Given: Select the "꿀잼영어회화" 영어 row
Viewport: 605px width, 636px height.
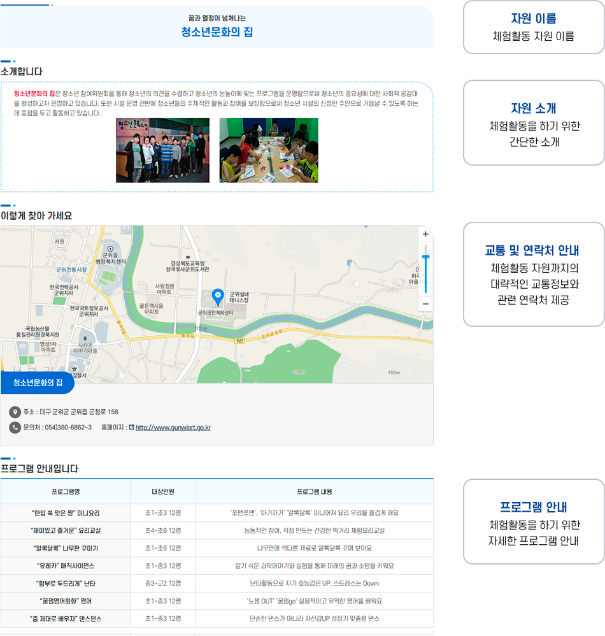Looking at the screenshot, I should pyautogui.click(x=217, y=601).
